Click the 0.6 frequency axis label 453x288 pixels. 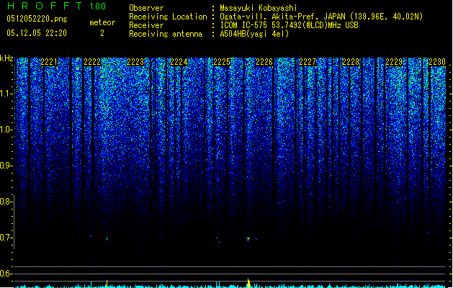[6, 274]
